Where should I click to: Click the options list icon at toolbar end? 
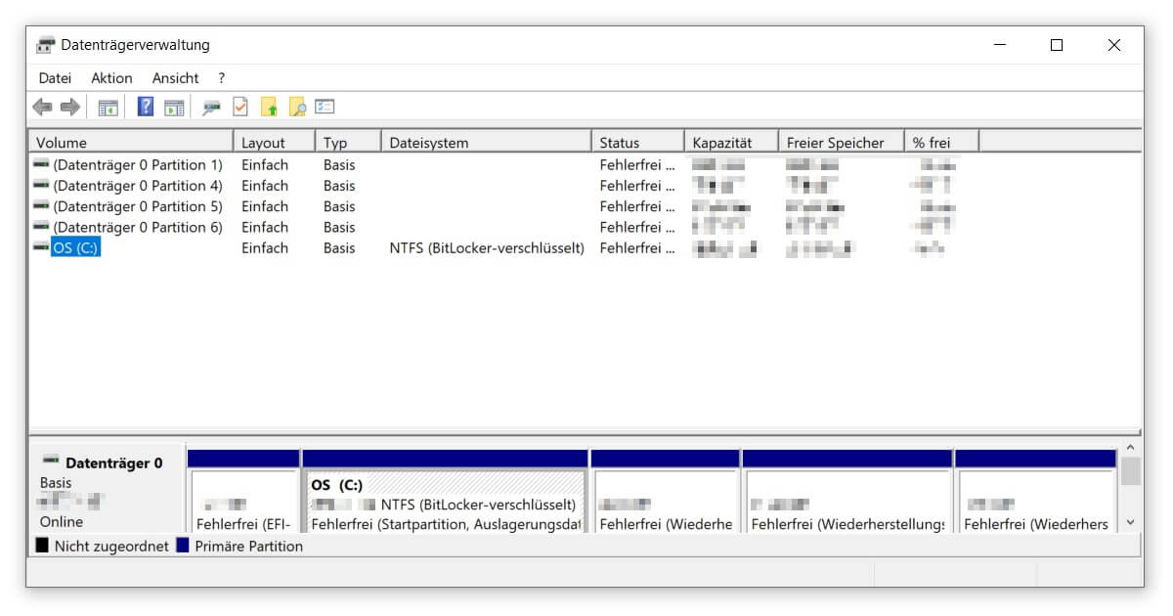pos(324,107)
